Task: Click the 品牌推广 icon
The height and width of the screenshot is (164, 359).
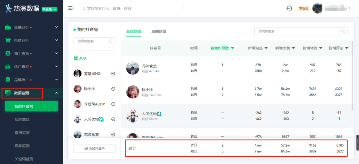Action: coord(8,80)
